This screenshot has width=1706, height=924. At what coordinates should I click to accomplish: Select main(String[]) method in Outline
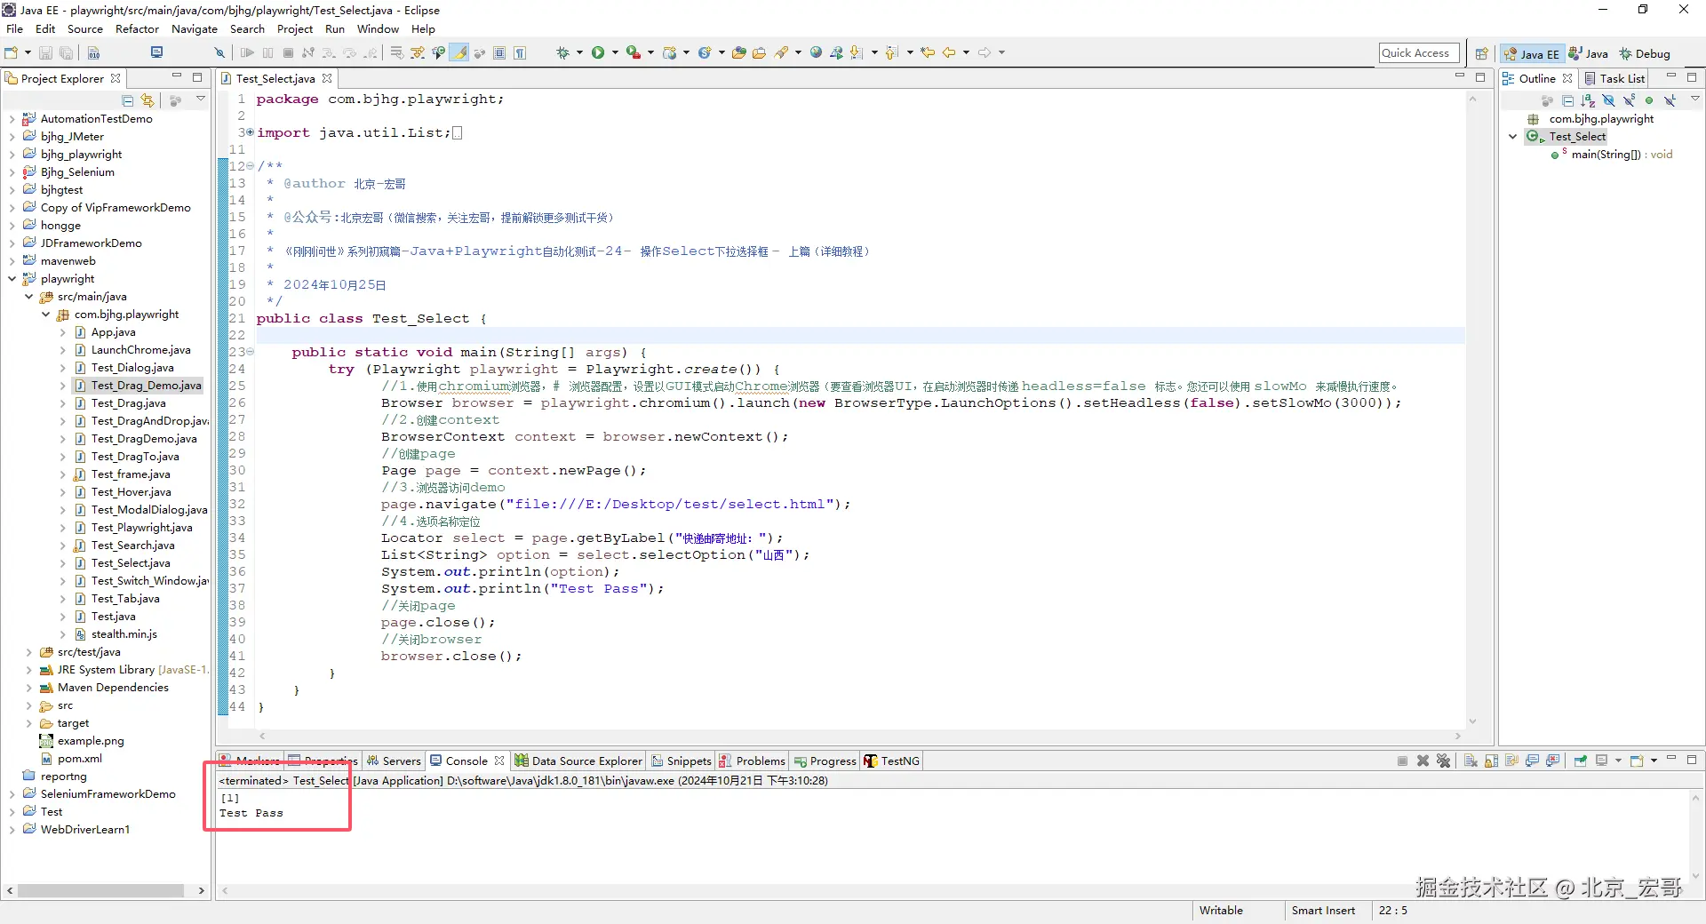[1613, 155]
